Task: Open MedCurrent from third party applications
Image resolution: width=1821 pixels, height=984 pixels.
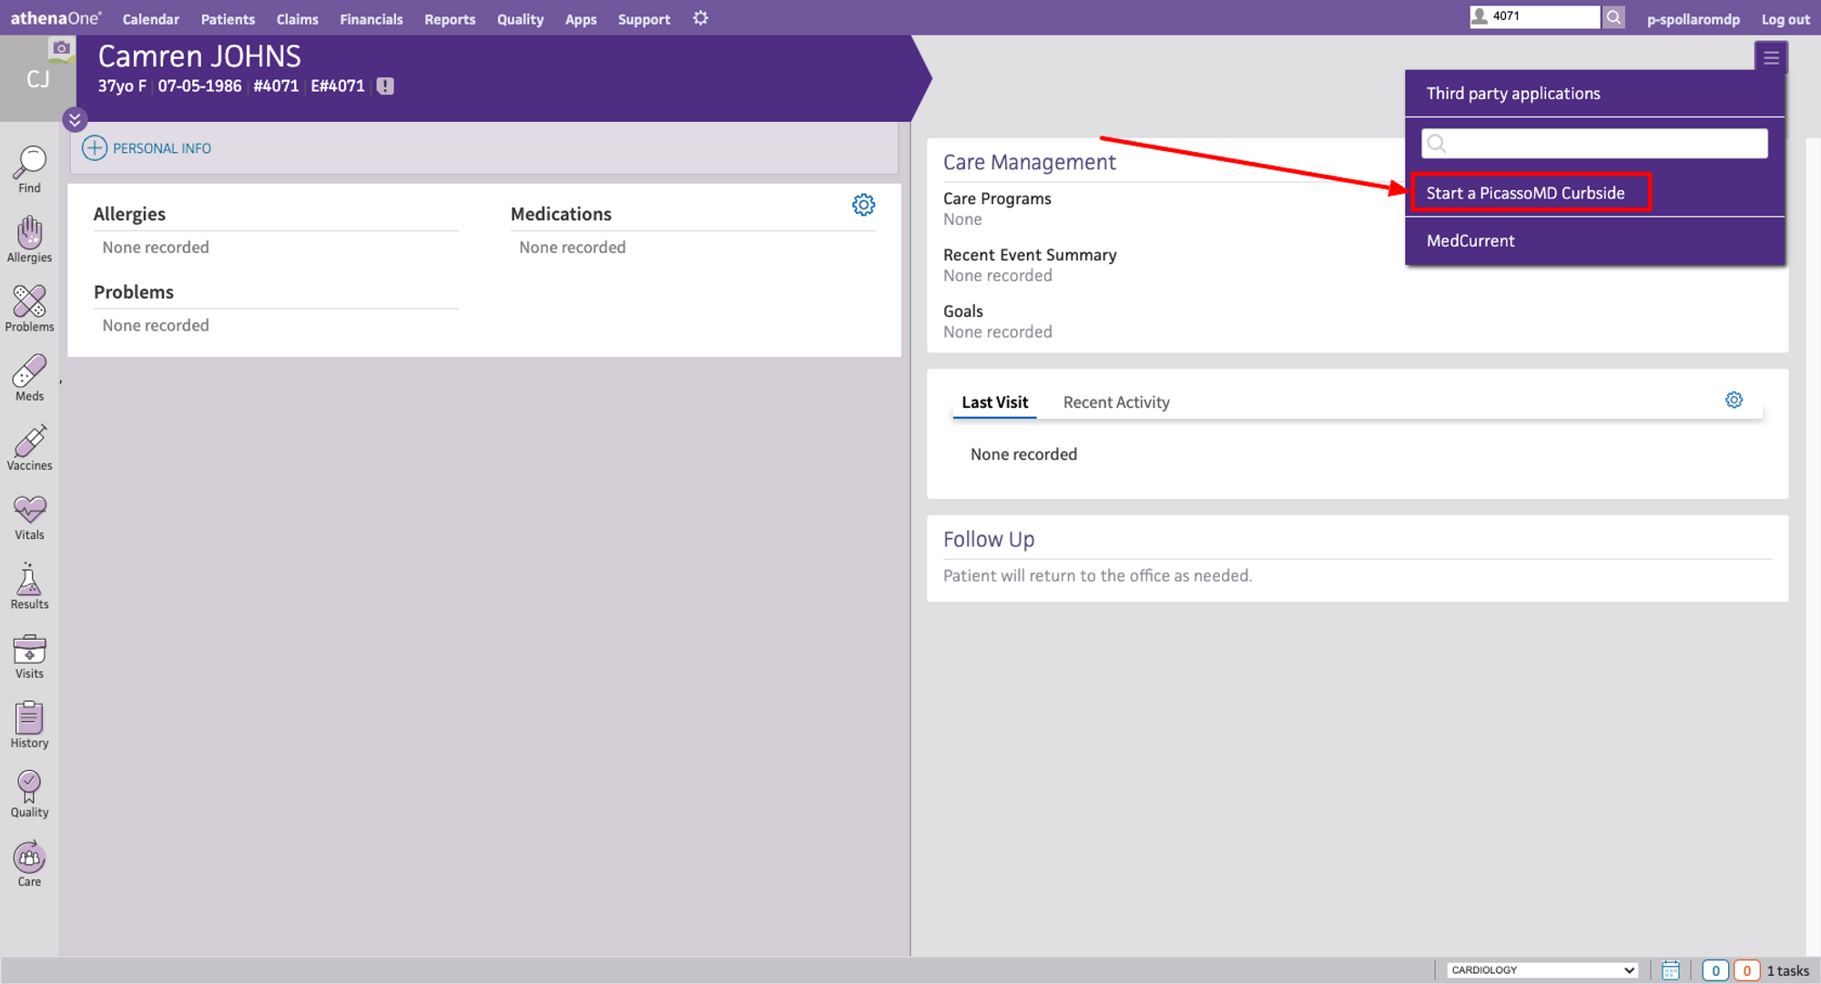Action: (x=1470, y=240)
